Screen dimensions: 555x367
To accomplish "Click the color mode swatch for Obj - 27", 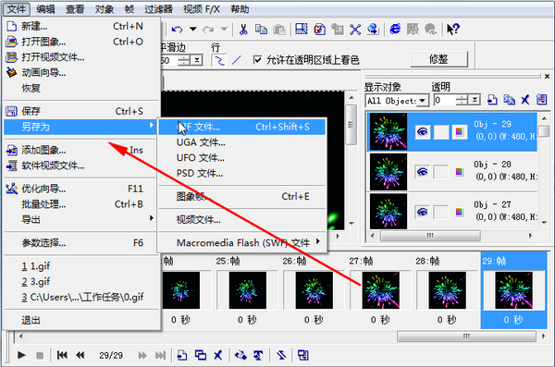I will tap(459, 213).
